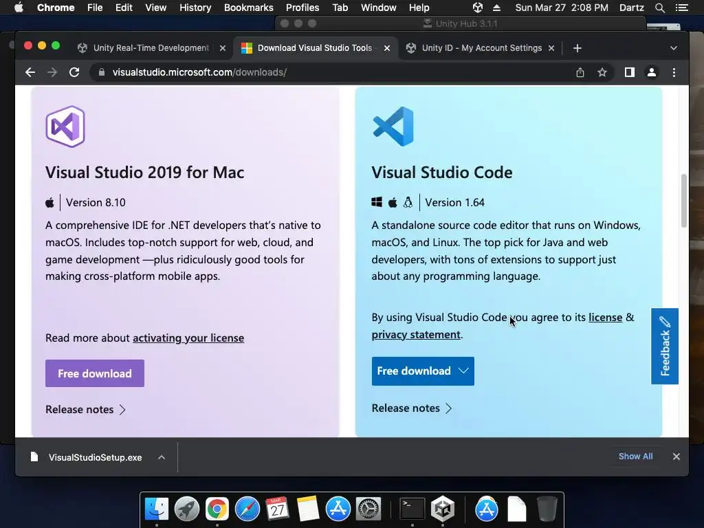
Task: Open the Chrome File menu
Action: tap(95, 8)
